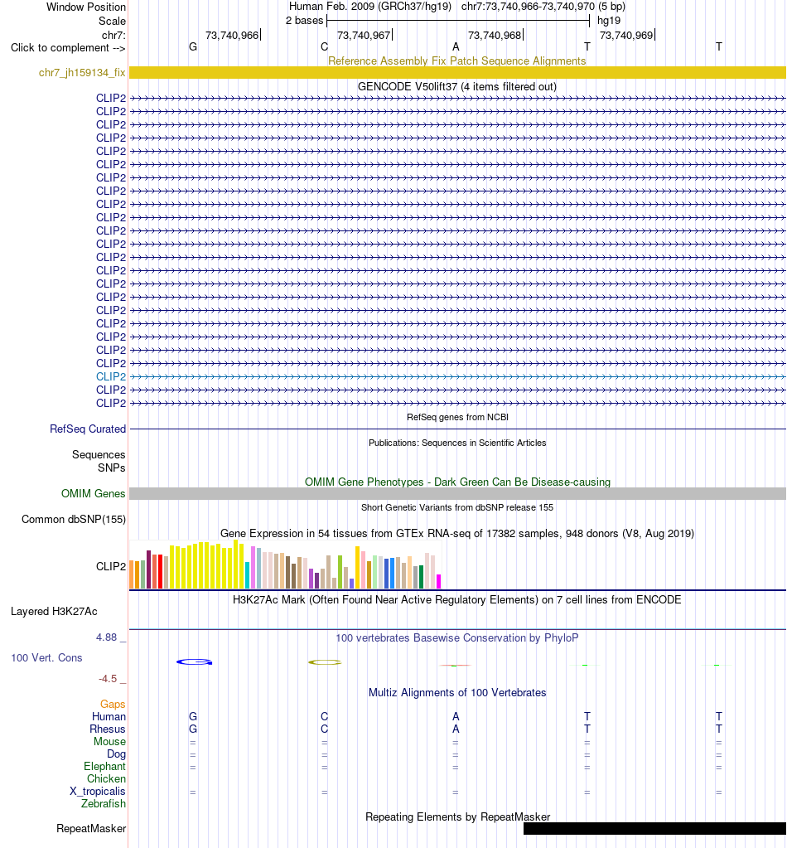The height and width of the screenshot is (848, 787).
Task: Open the Publications: Sequences in Scientific Articles title
Action: 457,443
